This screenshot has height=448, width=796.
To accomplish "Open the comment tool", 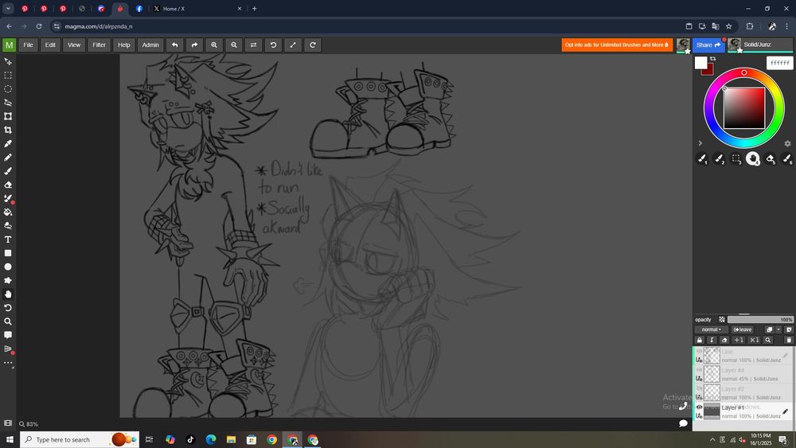I will [x=8, y=335].
